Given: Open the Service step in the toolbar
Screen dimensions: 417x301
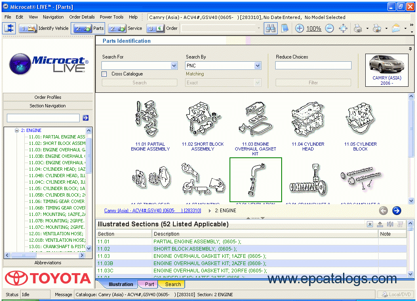Looking at the screenshot, I should pyautogui.click(x=126, y=28).
